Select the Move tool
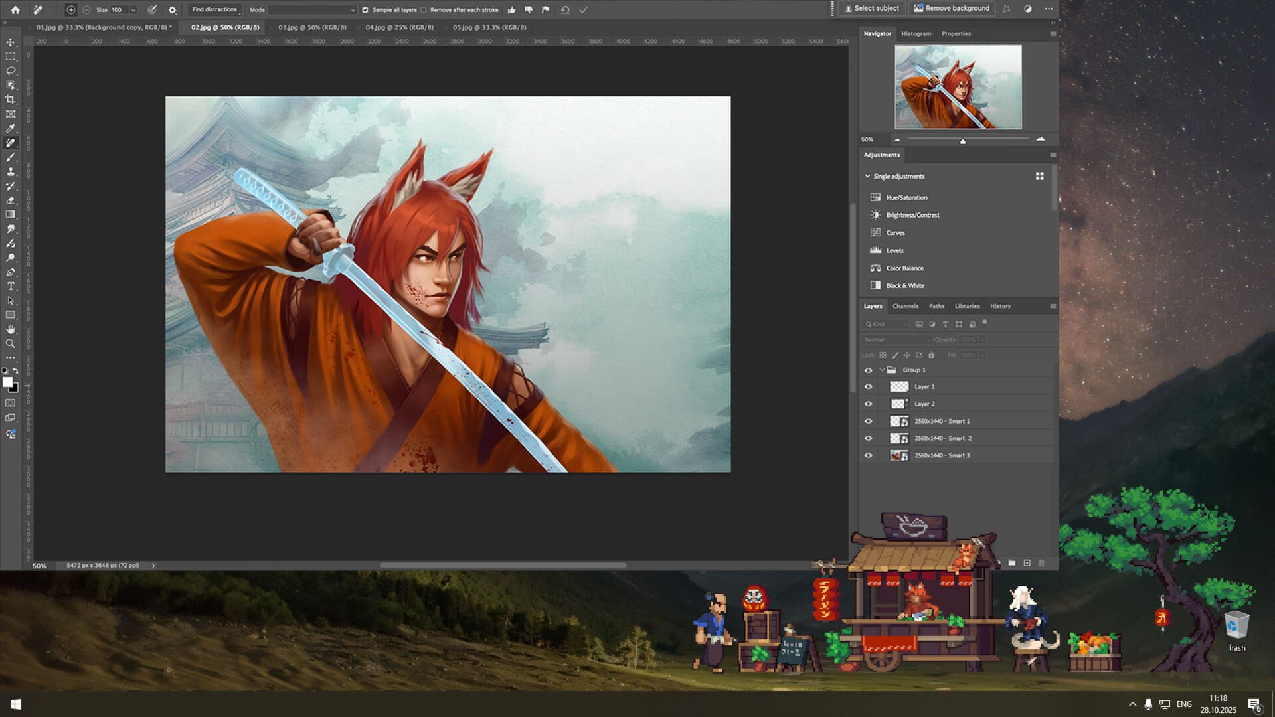Viewport: 1275px width, 717px height. tap(10, 42)
